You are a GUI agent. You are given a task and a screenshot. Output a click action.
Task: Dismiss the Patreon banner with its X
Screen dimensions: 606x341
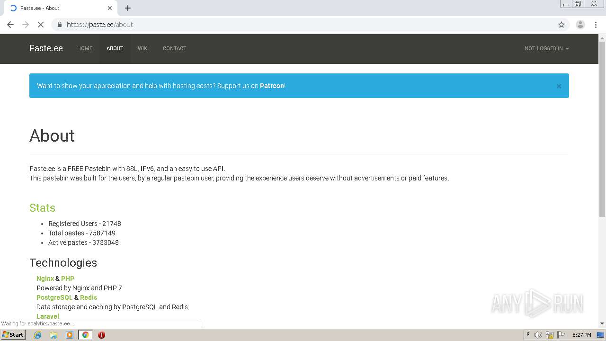point(559,86)
